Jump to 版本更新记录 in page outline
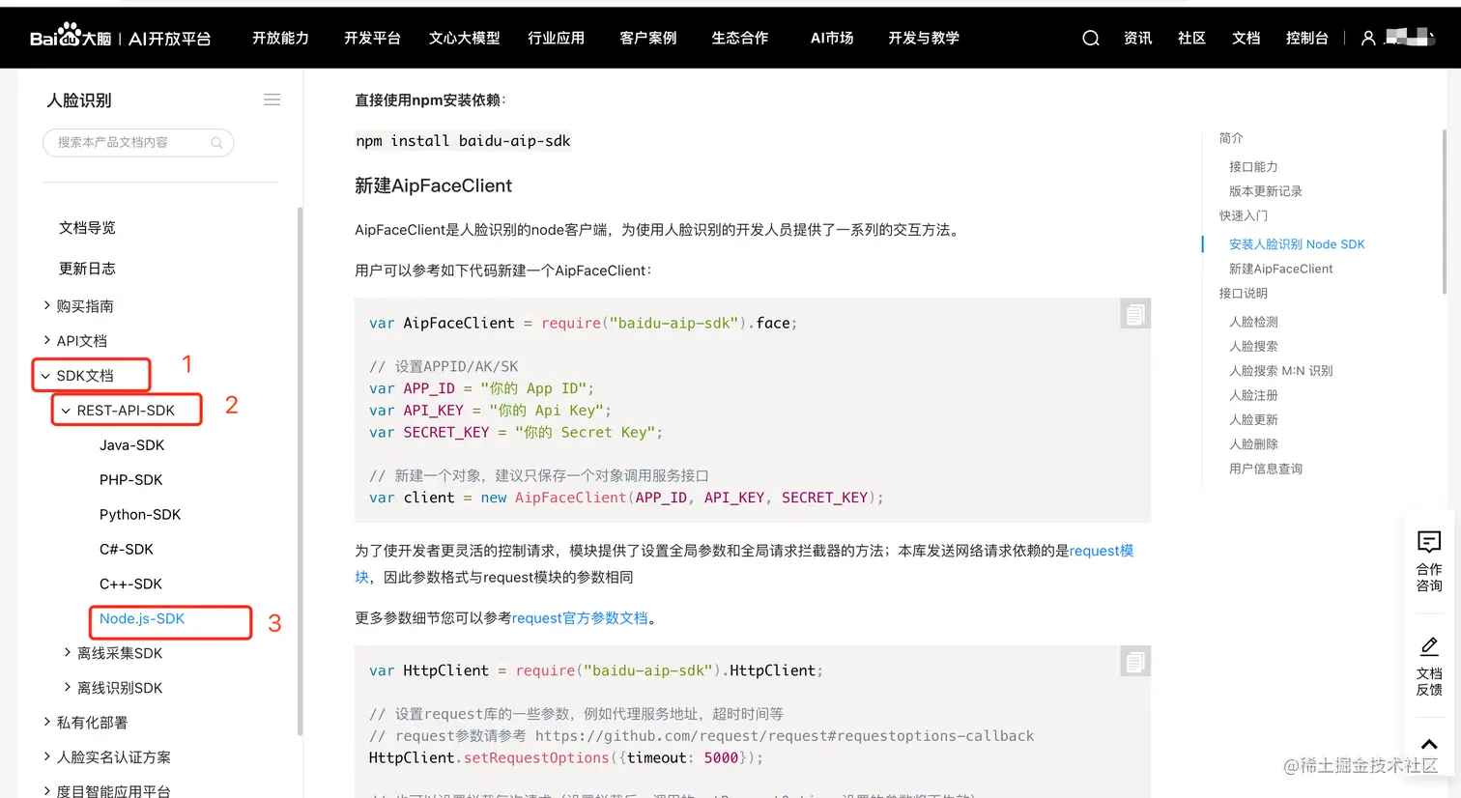Image resolution: width=1461 pixels, height=798 pixels. pos(1266,191)
